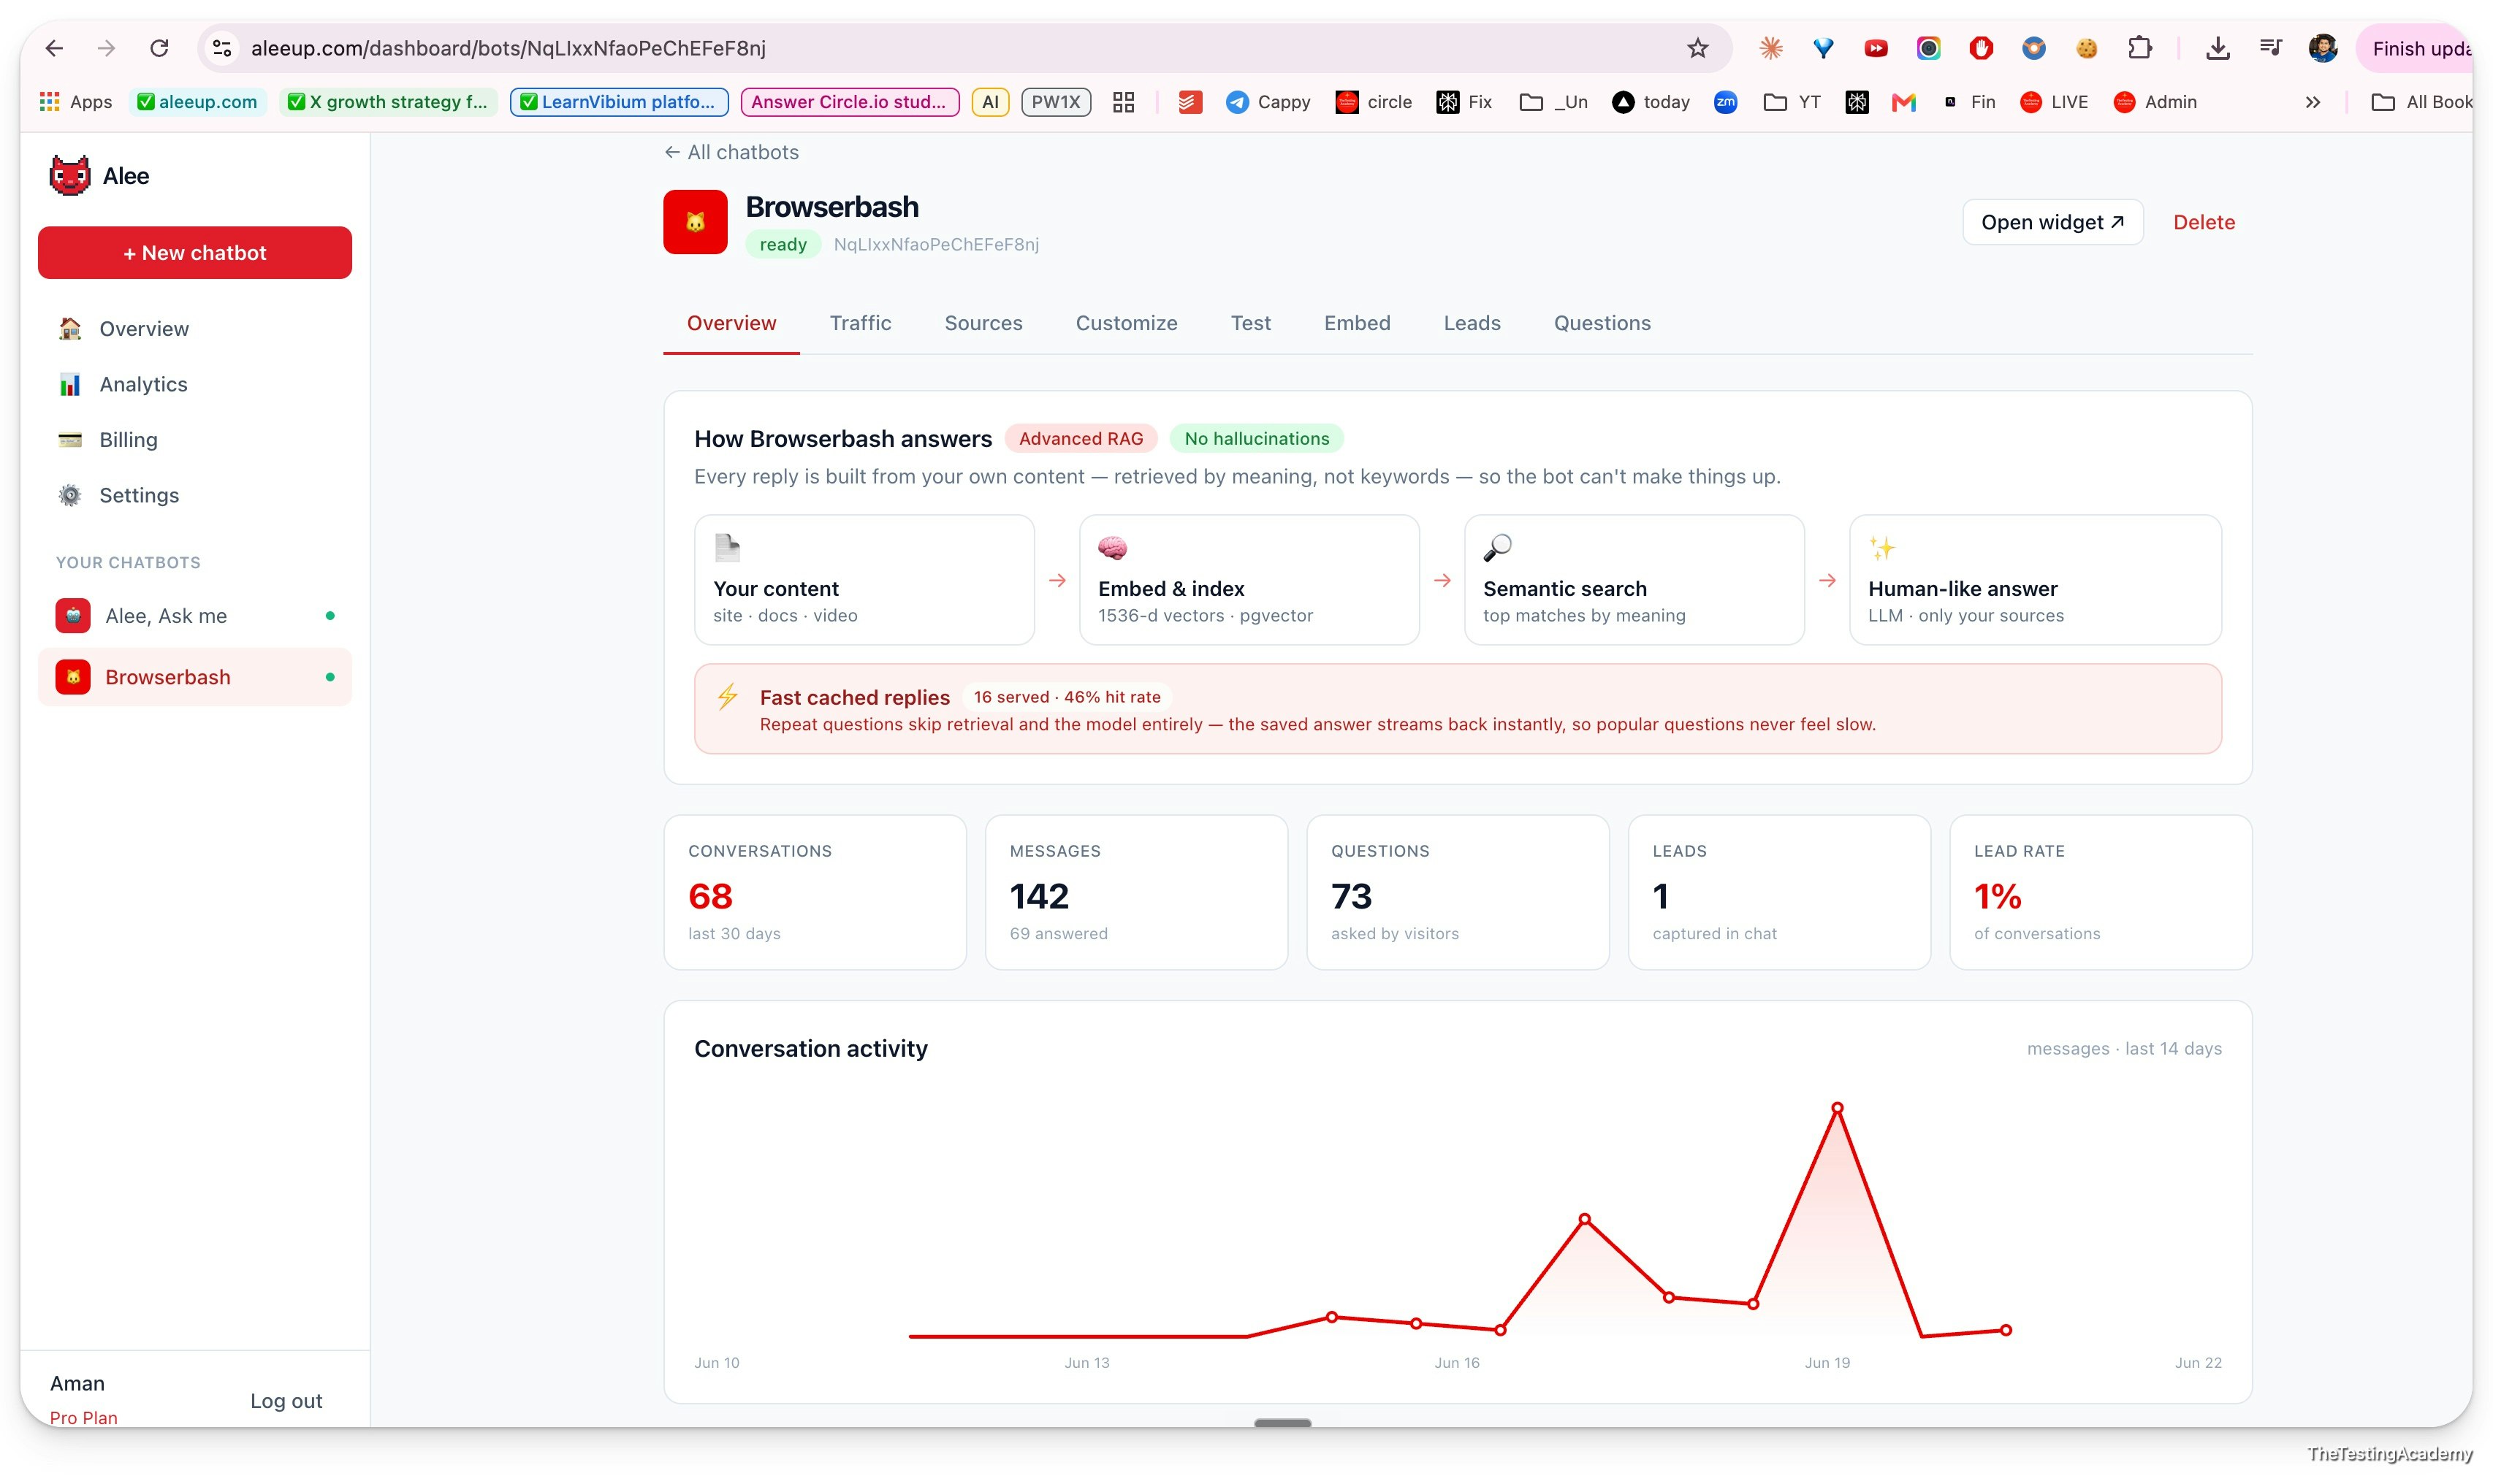This screenshot has width=2493, height=1484.
Task: Go back to All chatbots
Action: click(x=731, y=152)
